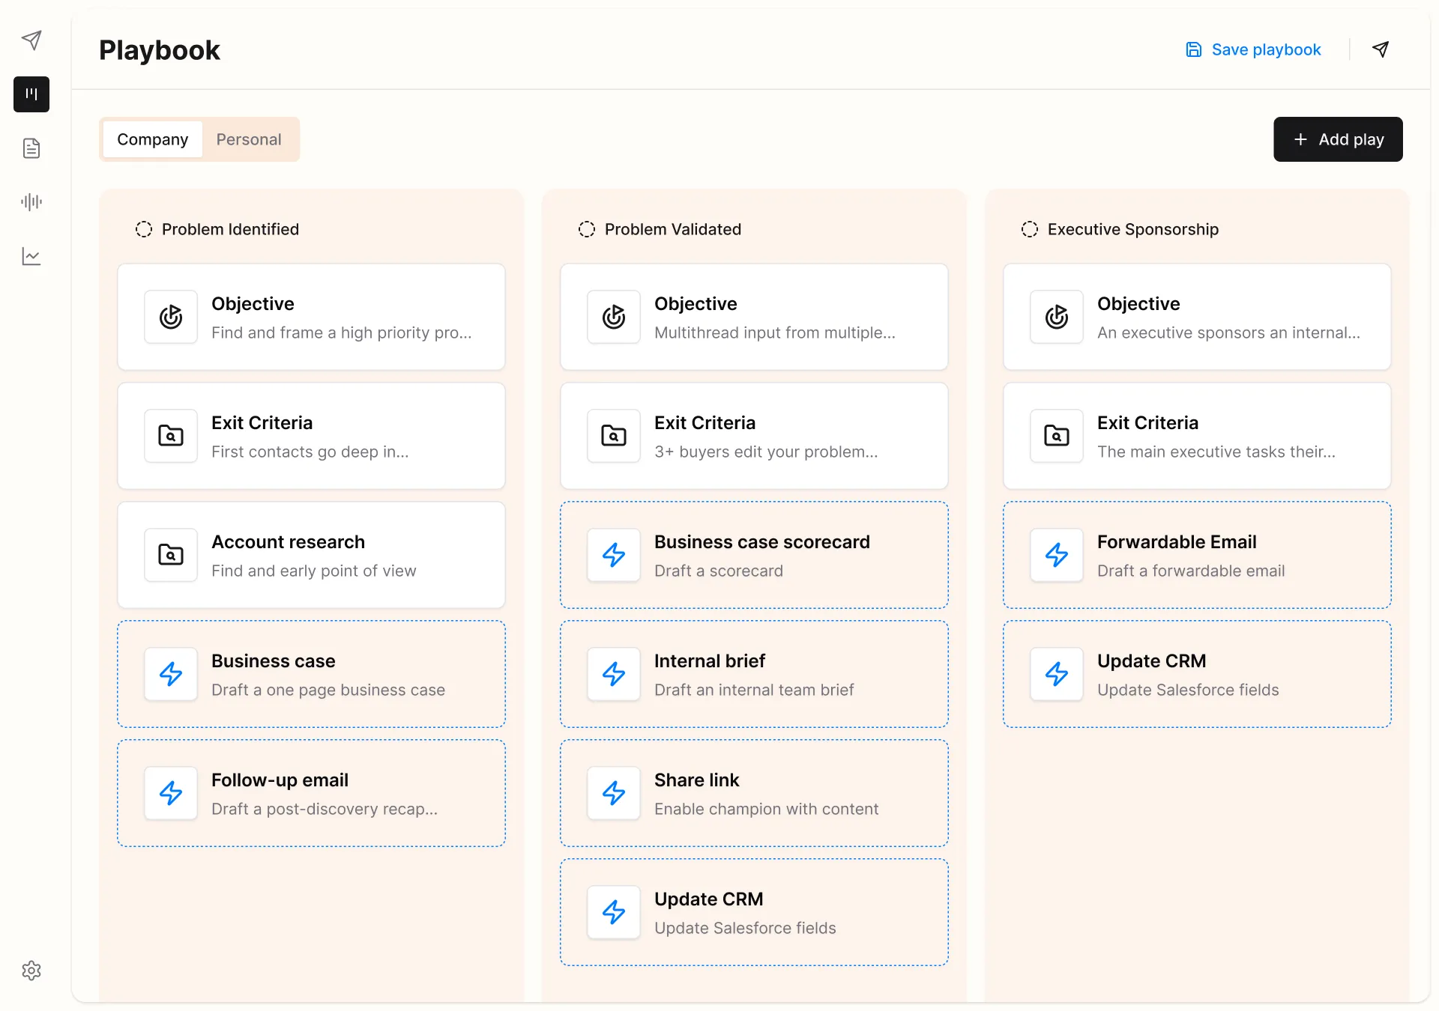The height and width of the screenshot is (1011, 1439).
Task: Open the documents icon in sidebar
Action: click(x=31, y=148)
